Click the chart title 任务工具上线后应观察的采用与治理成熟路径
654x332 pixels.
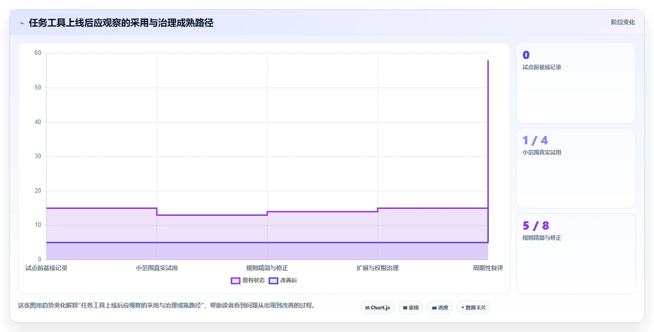pyautogui.click(x=121, y=23)
